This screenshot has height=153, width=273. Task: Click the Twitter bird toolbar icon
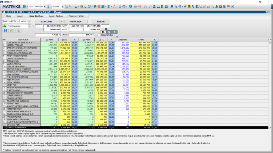[x=185, y=6]
